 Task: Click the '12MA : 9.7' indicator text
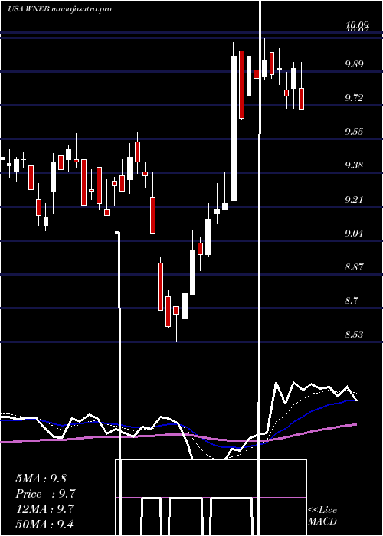[x=45, y=509]
